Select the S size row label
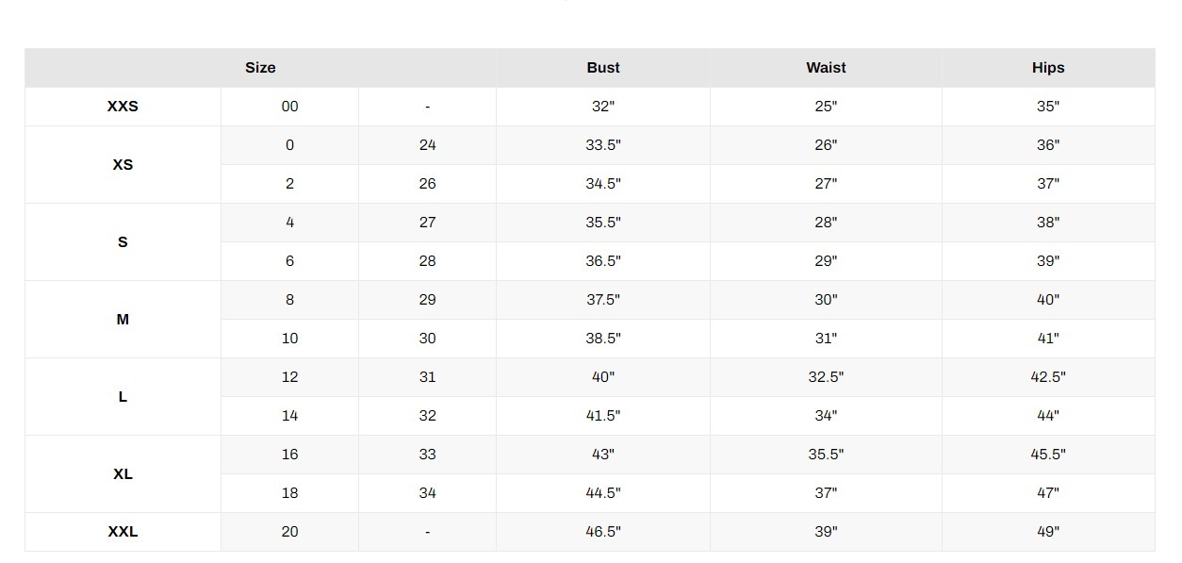Viewport: 1182px width, 563px height. click(123, 242)
